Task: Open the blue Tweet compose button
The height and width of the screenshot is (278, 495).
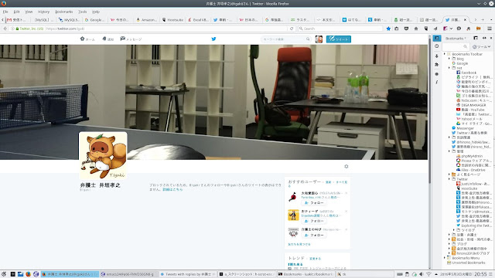Action: point(339,39)
